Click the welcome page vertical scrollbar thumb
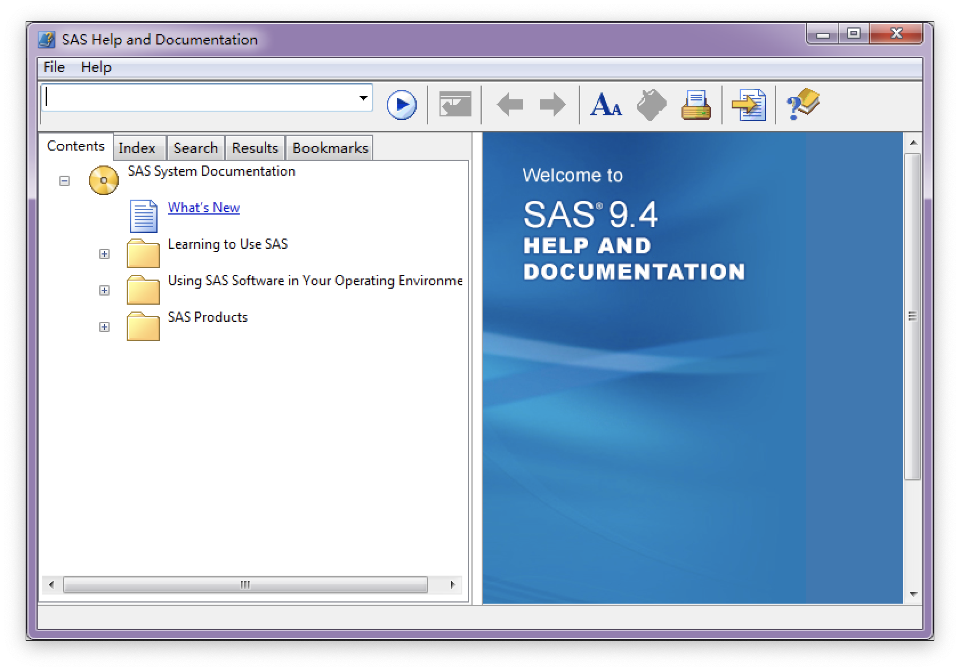The image size is (960, 671). point(913,316)
